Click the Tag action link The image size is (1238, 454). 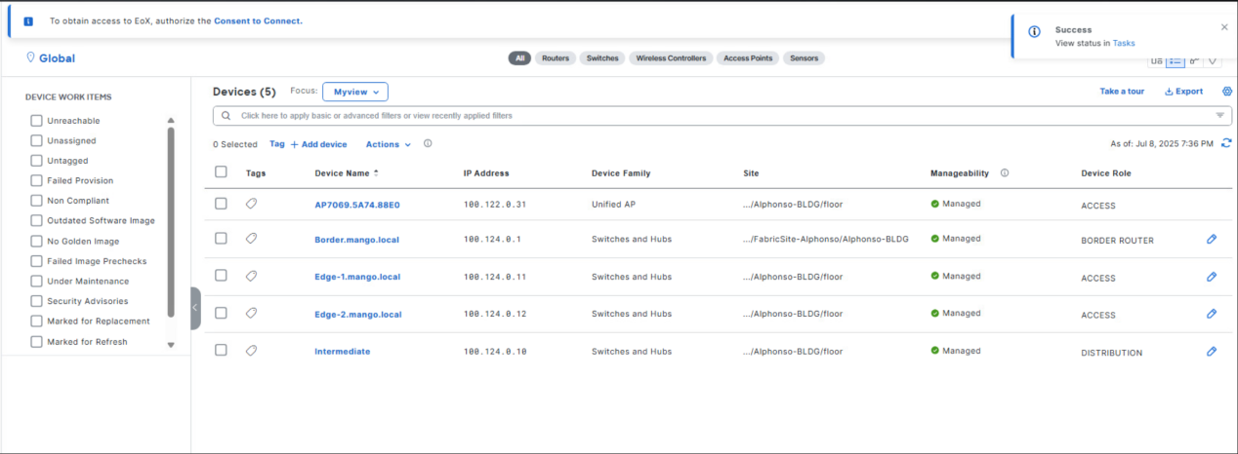[x=277, y=144]
